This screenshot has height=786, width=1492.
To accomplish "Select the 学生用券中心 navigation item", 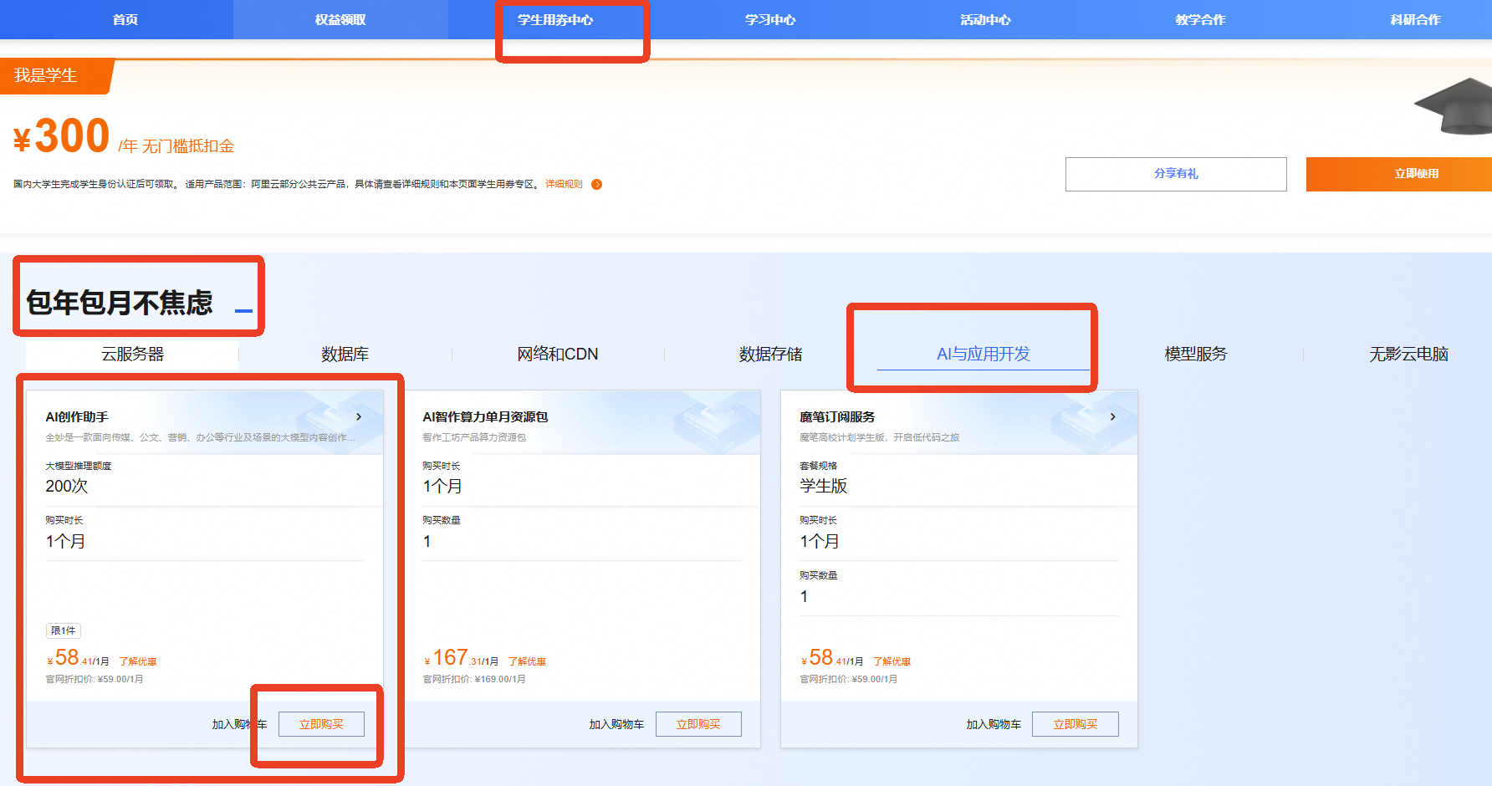I will [555, 19].
